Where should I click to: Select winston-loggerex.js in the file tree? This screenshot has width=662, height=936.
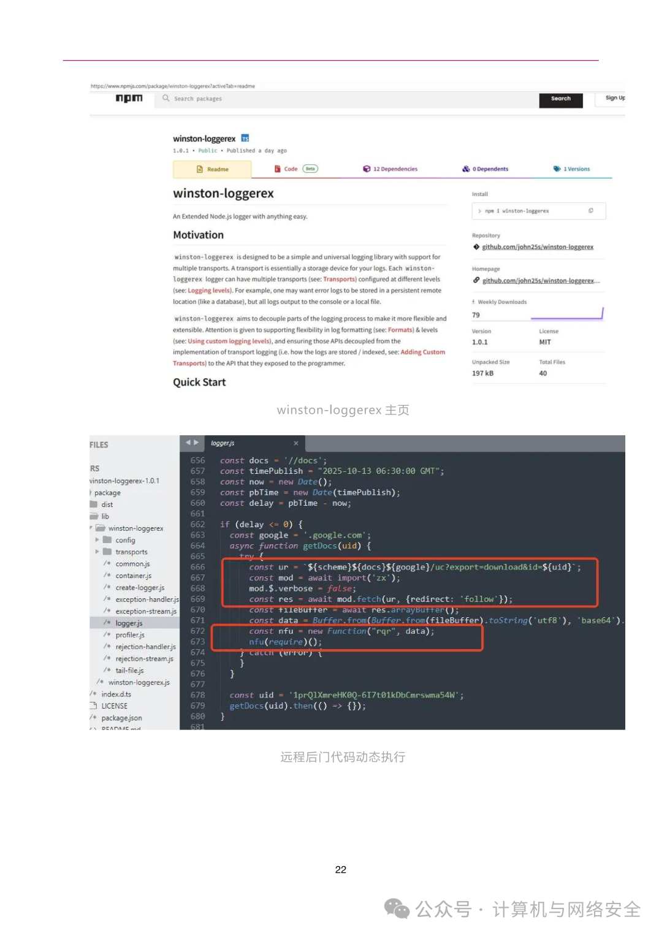pos(139,682)
